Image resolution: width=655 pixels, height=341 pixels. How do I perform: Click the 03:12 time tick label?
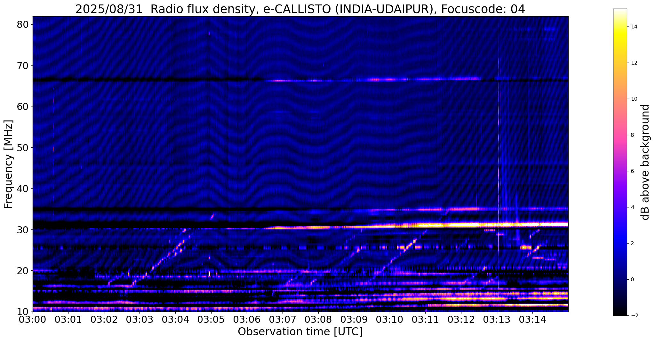pyautogui.click(x=461, y=319)
